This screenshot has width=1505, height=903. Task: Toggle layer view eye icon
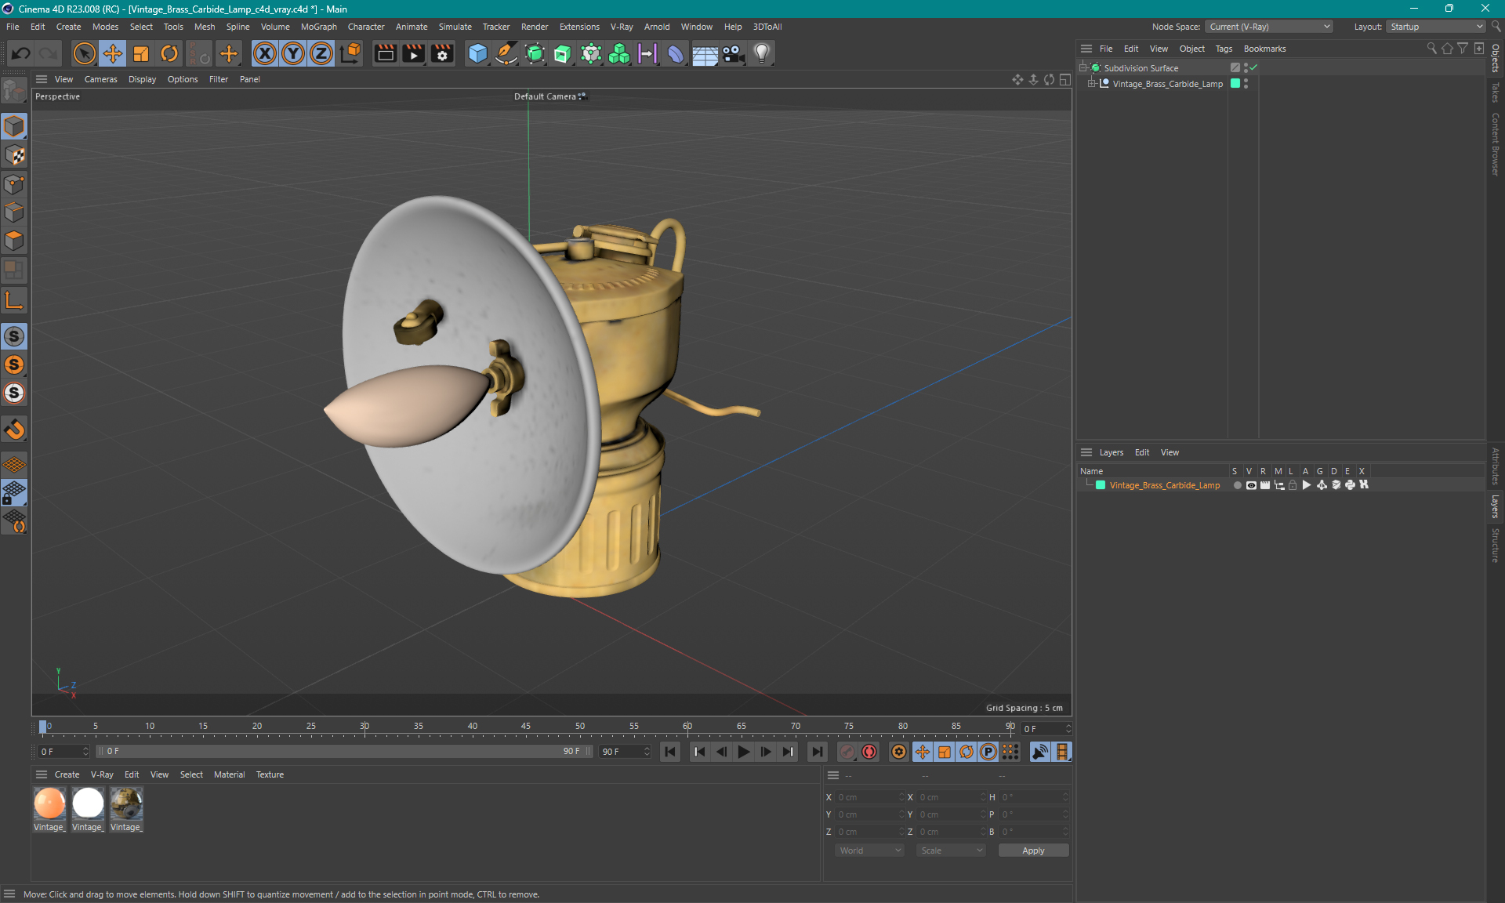point(1251,485)
